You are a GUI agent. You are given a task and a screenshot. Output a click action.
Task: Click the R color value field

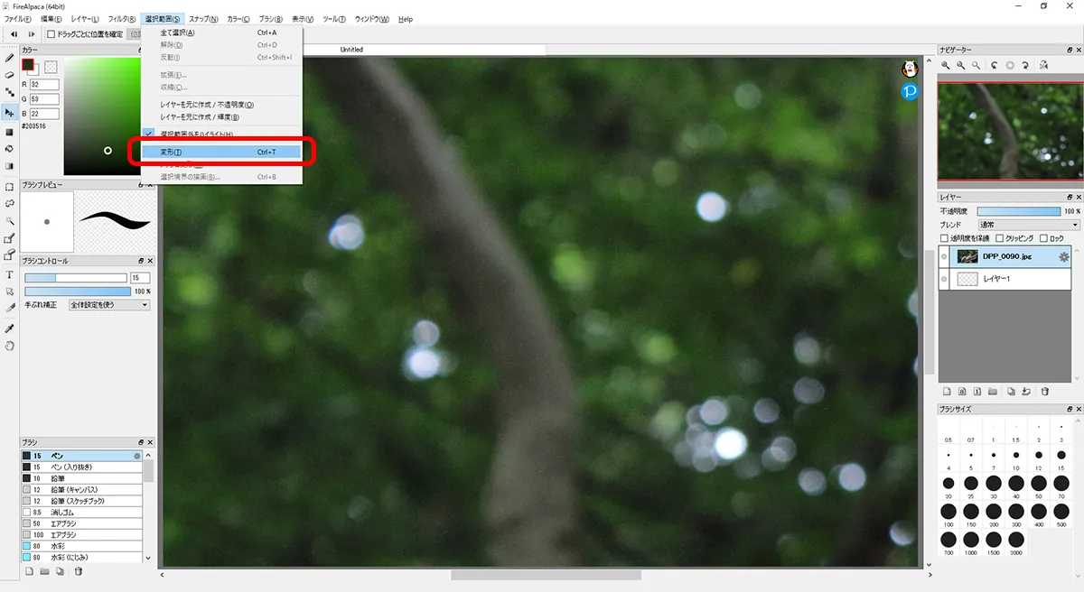coord(45,85)
